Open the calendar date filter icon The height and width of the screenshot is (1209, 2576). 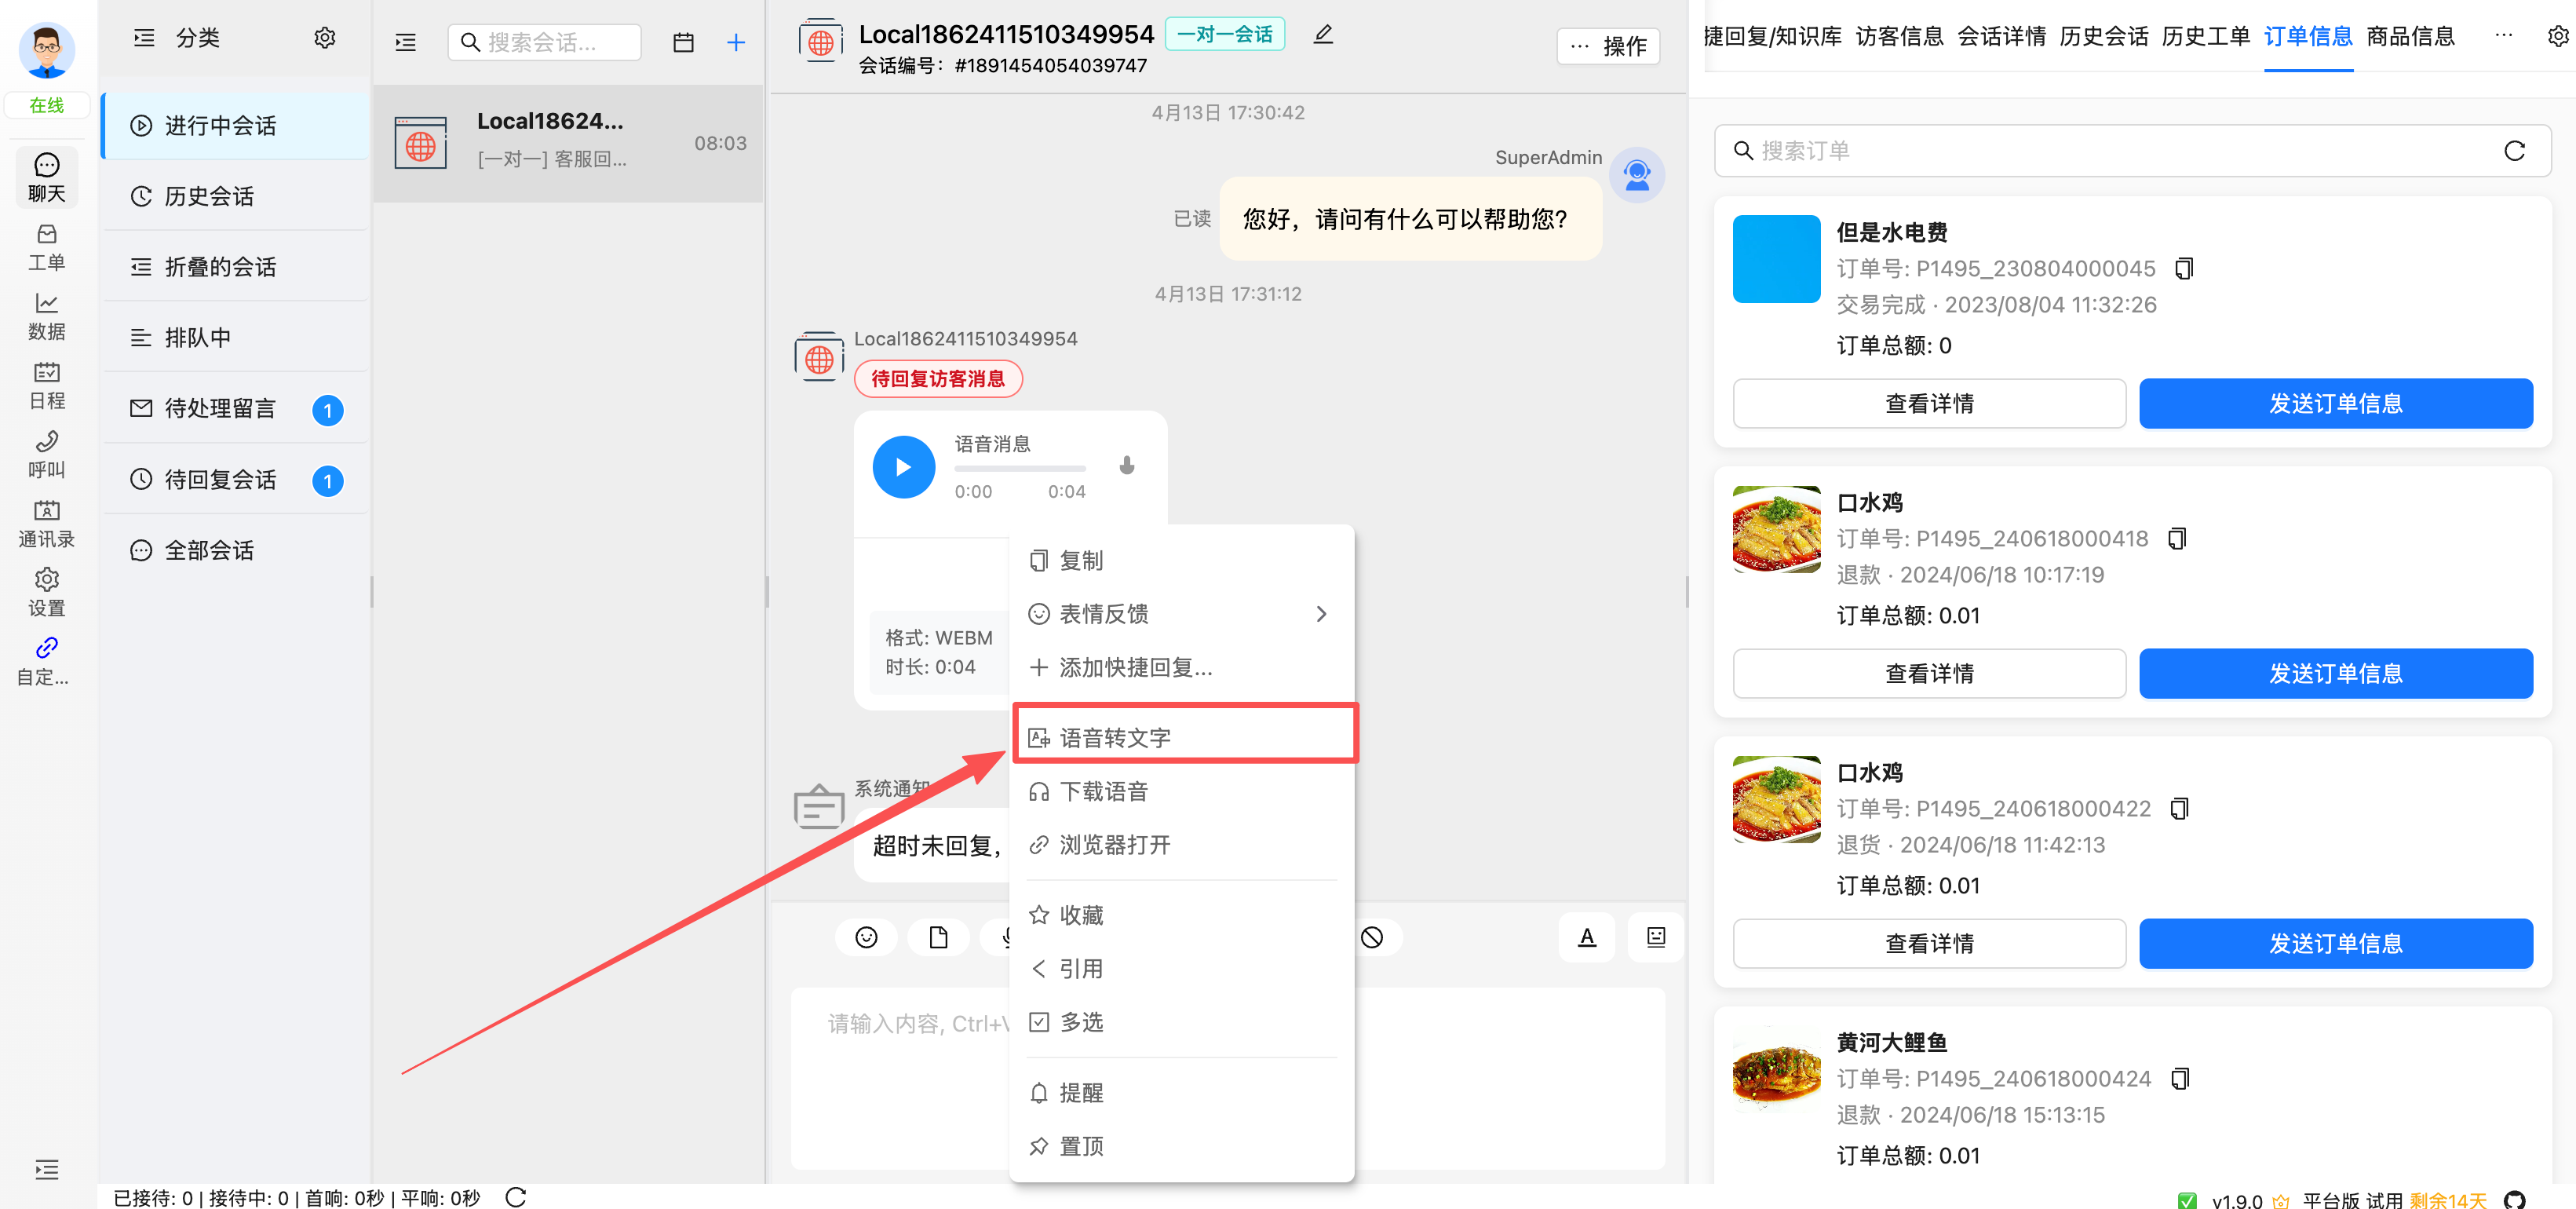(x=683, y=42)
